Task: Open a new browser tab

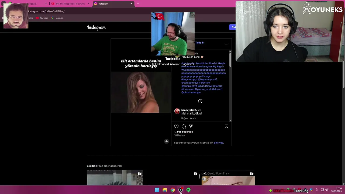Action: pos(138,4)
